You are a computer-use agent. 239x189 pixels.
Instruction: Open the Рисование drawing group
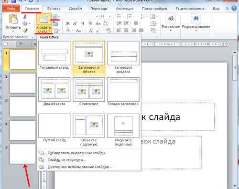click(x=171, y=22)
